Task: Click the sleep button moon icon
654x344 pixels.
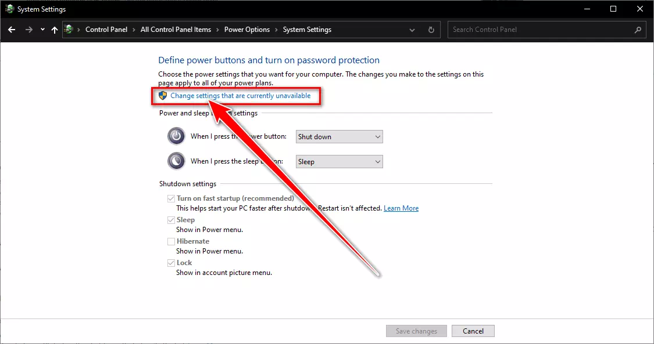Action: pyautogui.click(x=176, y=161)
